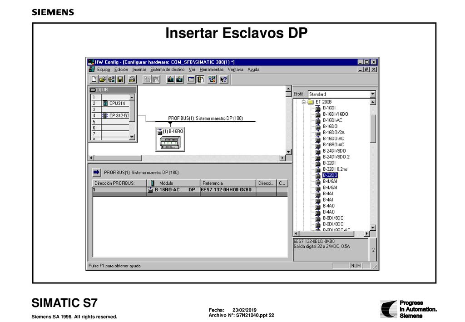
Task: Click UR rack scrollbar up arrow
Action: [132, 97]
